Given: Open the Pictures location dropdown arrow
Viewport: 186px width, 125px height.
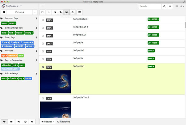Looking at the screenshot, I should [35, 12].
